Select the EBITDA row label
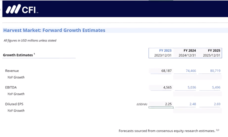The width and height of the screenshot is (228, 137). 11,87
